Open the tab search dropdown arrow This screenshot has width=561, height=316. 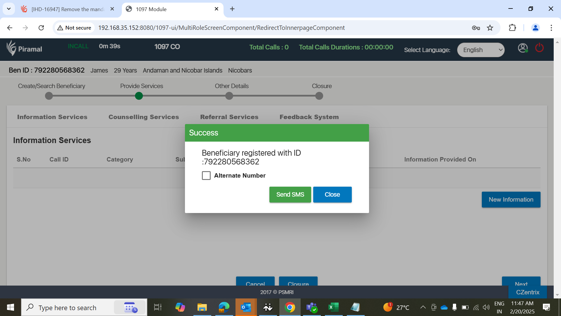(9, 9)
